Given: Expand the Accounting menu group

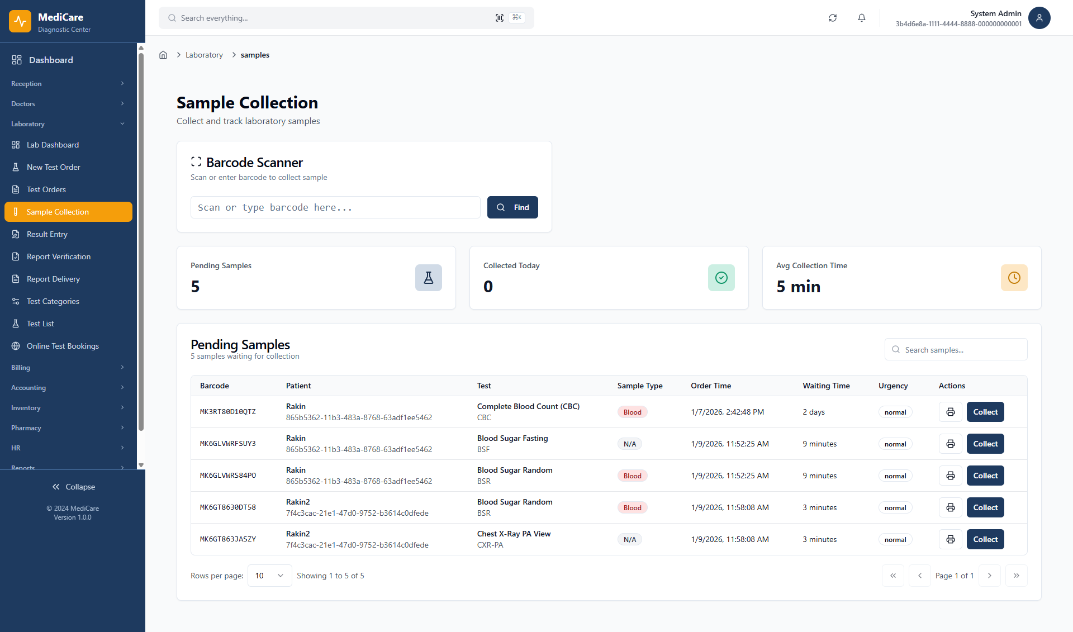Looking at the screenshot, I should coord(67,387).
